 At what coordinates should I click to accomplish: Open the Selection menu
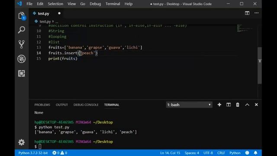click(x=55, y=4)
